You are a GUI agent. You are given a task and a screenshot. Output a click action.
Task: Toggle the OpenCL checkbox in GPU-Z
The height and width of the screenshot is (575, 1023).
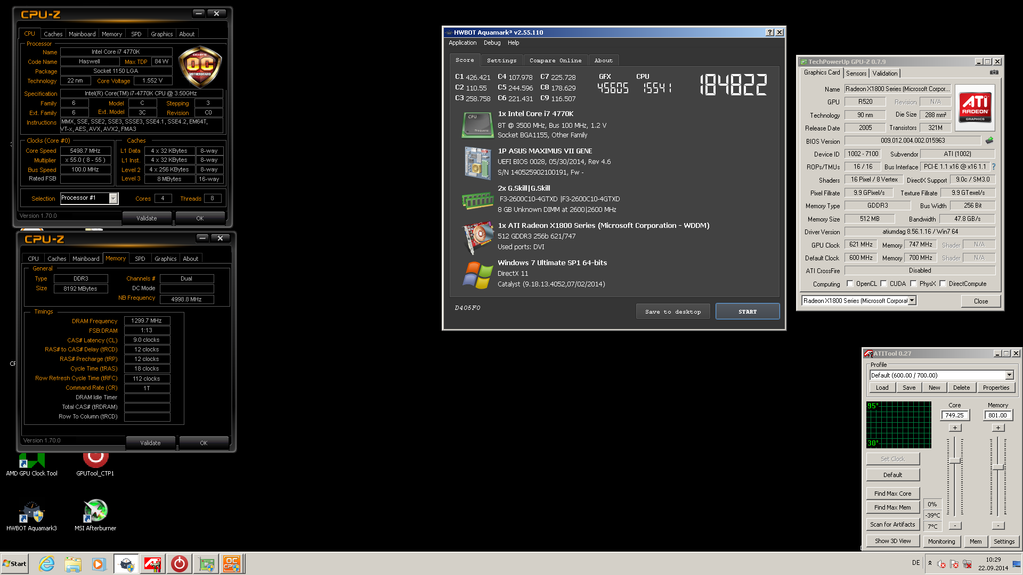(x=850, y=284)
